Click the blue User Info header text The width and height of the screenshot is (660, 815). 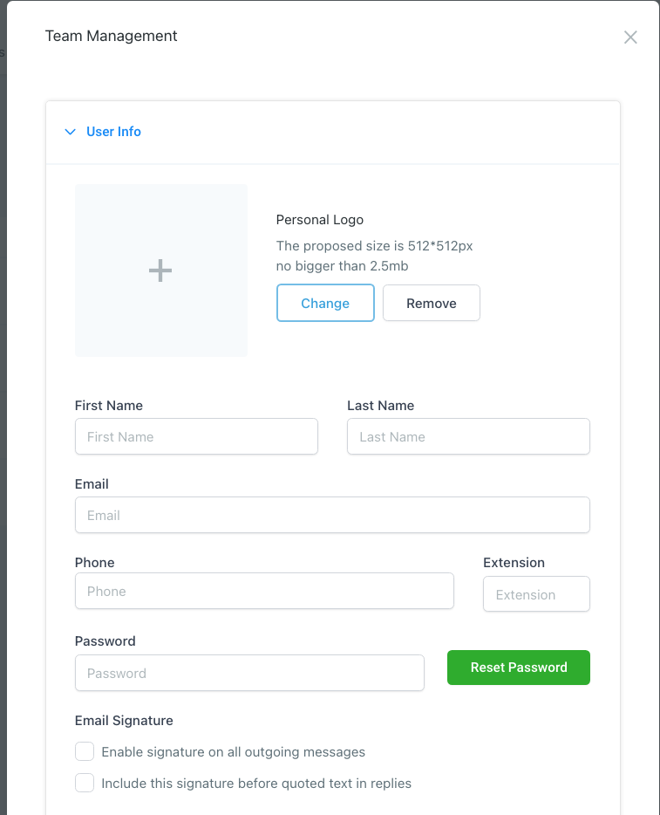pyautogui.click(x=113, y=132)
